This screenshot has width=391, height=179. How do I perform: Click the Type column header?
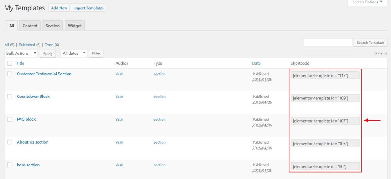(x=158, y=63)
